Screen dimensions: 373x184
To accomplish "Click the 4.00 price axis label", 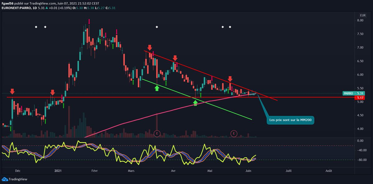I will pos(360,129).
